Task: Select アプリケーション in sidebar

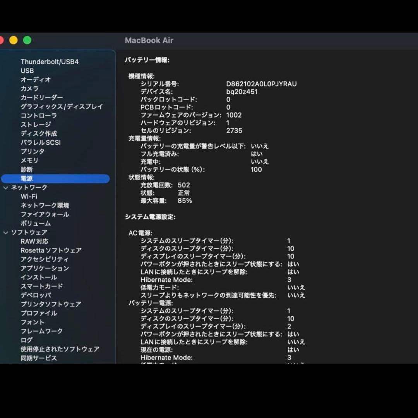Action: [45, 269]
